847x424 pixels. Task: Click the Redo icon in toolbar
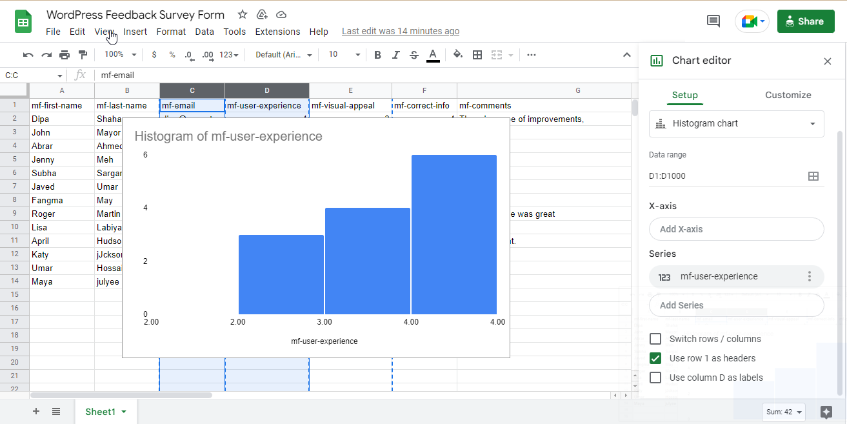[x=46, y=55]
